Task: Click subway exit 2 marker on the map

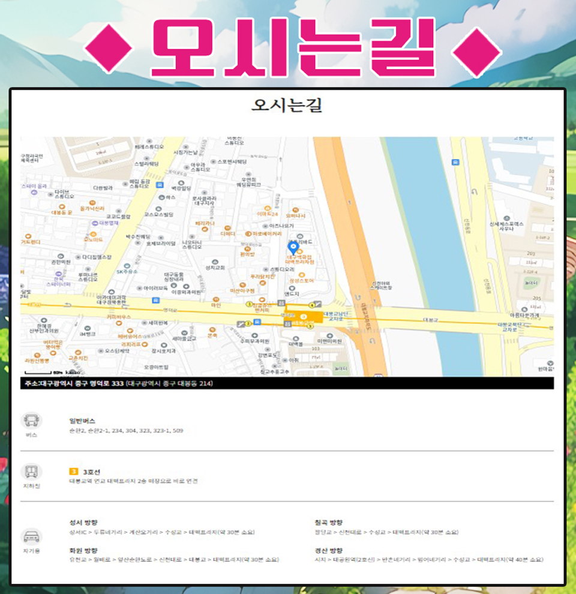Action: point(248,323)
